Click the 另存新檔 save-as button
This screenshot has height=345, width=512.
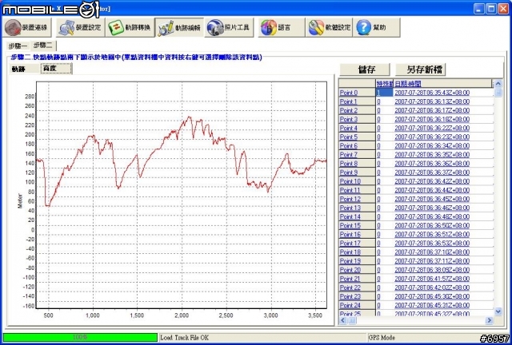point(421,69)
